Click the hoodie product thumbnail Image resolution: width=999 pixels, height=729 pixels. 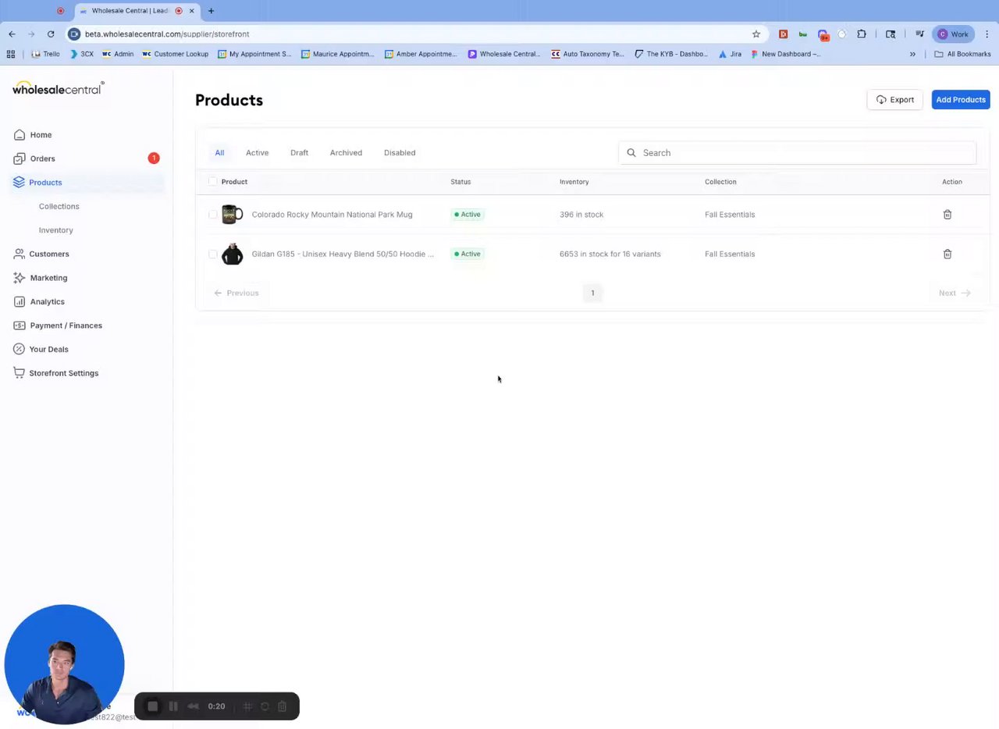pyautogui.click(x=232, y=254)
